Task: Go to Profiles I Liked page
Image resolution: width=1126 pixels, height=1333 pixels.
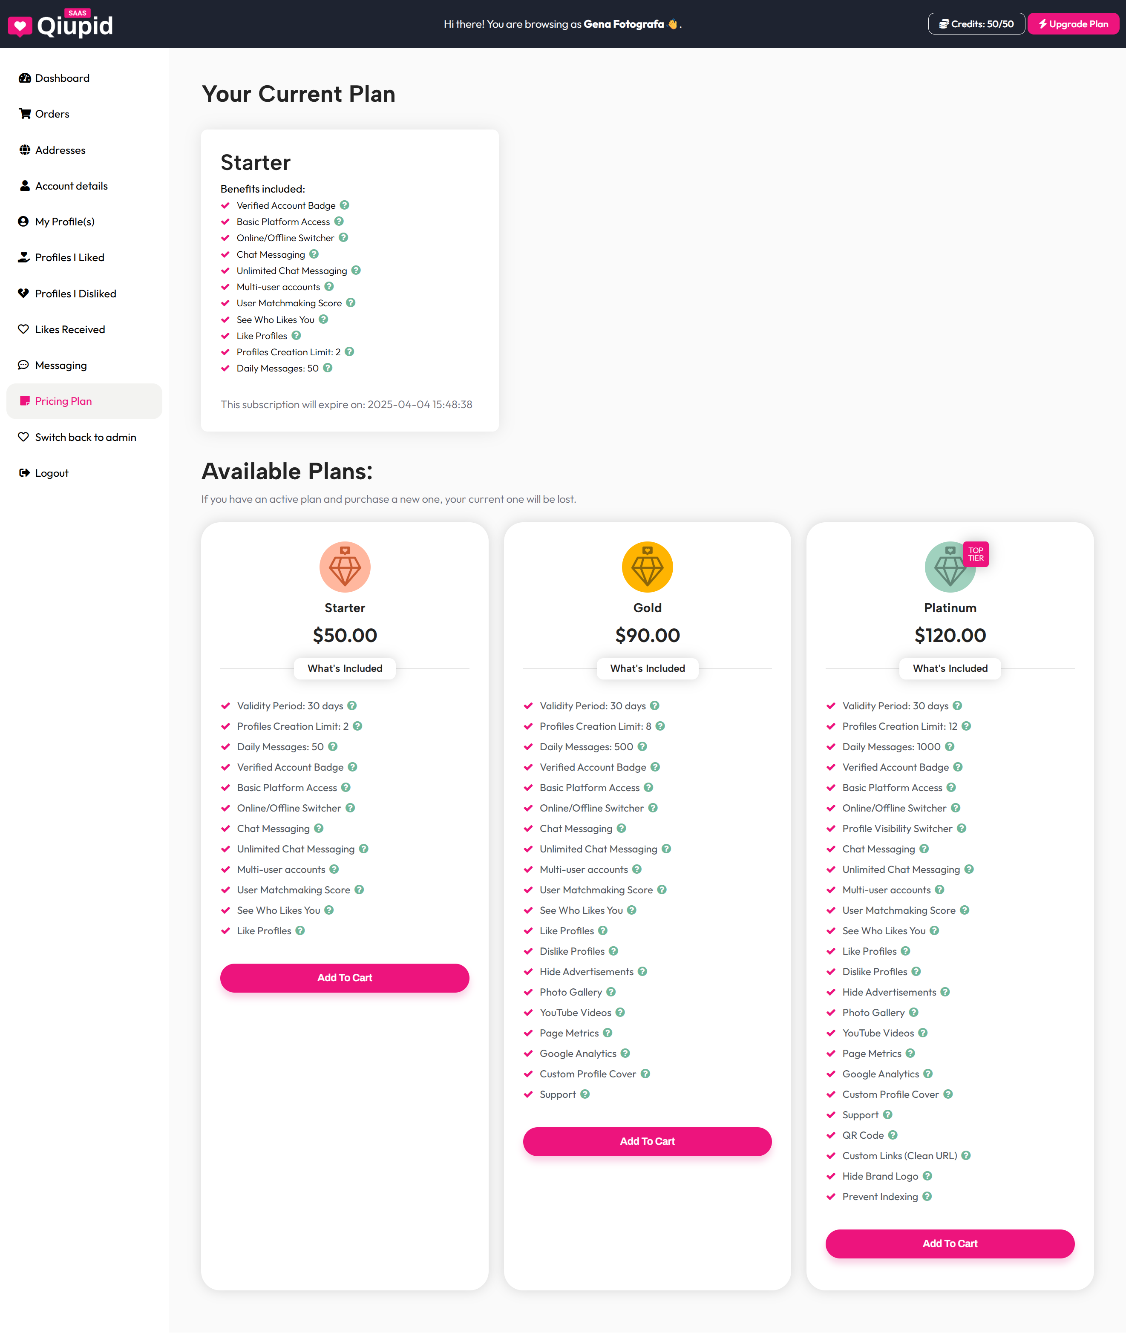Action: click(69, 257)
